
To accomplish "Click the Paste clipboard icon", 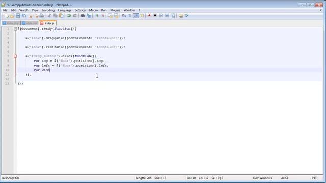I will [x=61, y=16].
